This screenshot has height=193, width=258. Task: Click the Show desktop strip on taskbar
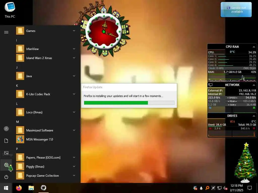[x=257, y=188]
